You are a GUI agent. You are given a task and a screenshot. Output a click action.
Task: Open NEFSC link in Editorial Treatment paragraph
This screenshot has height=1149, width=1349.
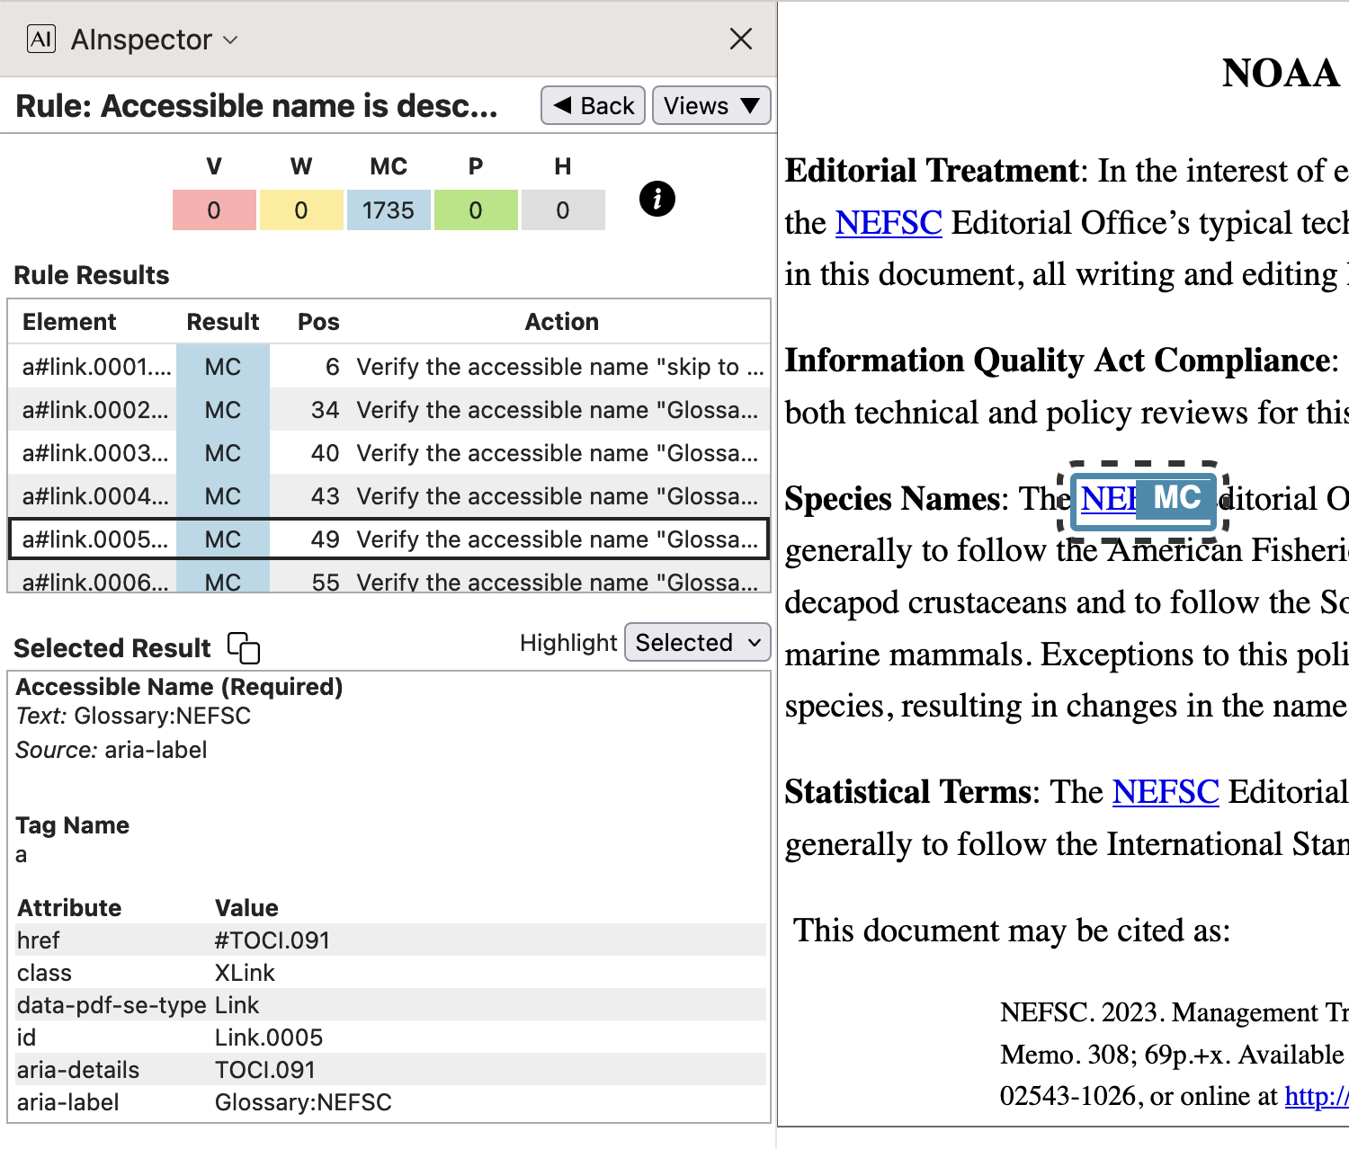(888, 223)
